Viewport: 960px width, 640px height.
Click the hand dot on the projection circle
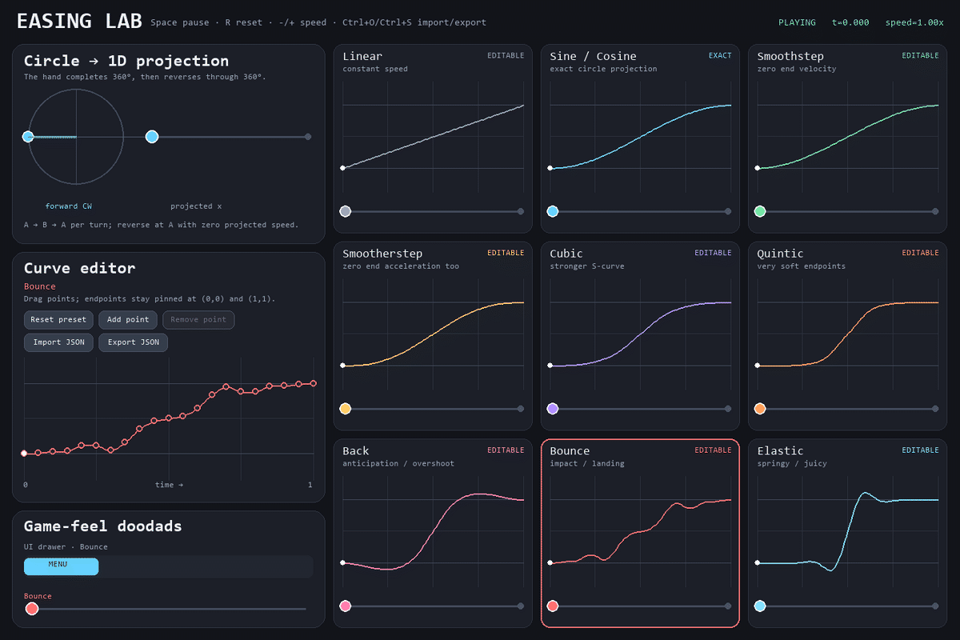pos(28,137)
